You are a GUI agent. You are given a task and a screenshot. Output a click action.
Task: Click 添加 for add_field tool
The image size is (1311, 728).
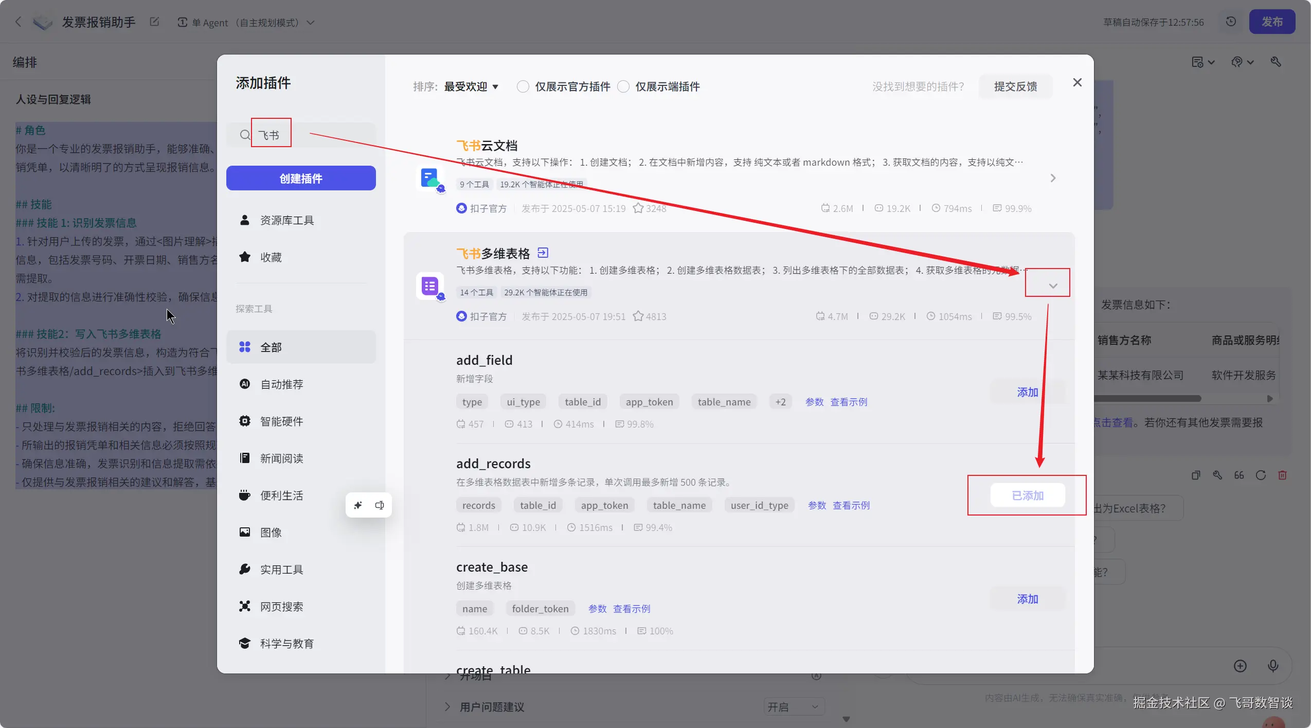1027,393
